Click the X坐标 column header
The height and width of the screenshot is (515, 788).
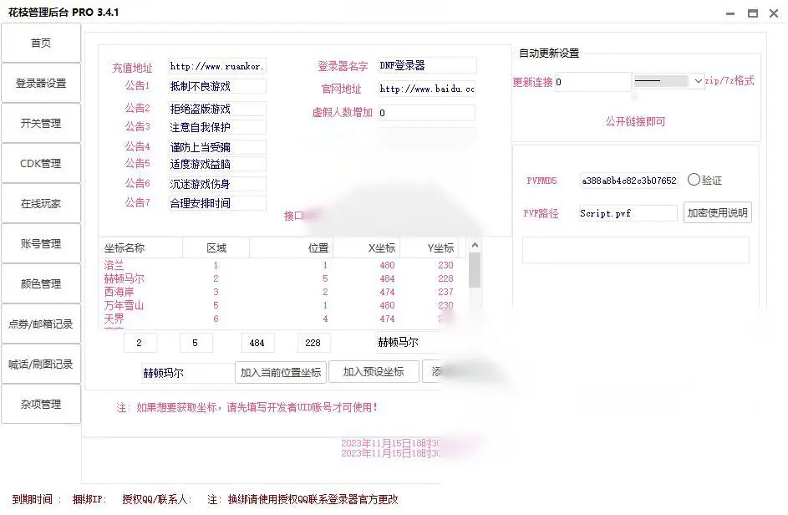pyautogui.click(x=366, y=248)
